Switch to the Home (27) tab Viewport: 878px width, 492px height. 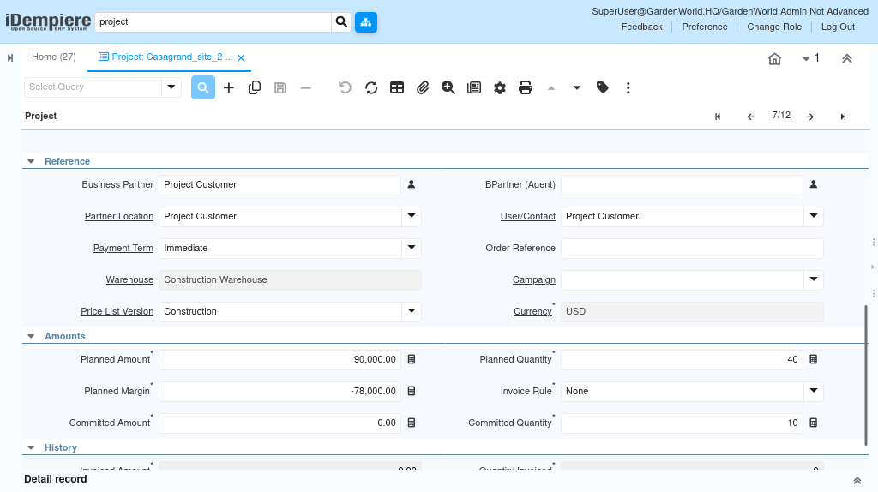coord(53,57)
